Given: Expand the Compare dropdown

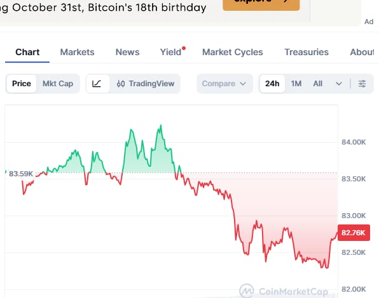Looking at the screenshot, I should pos(224,84).
